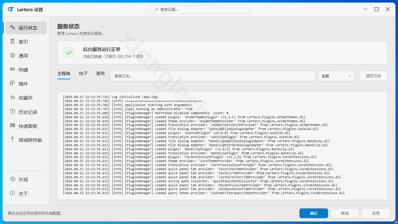Click the 后台服务运行正常 status text
The image size is (398, 224).
[102, 49]
